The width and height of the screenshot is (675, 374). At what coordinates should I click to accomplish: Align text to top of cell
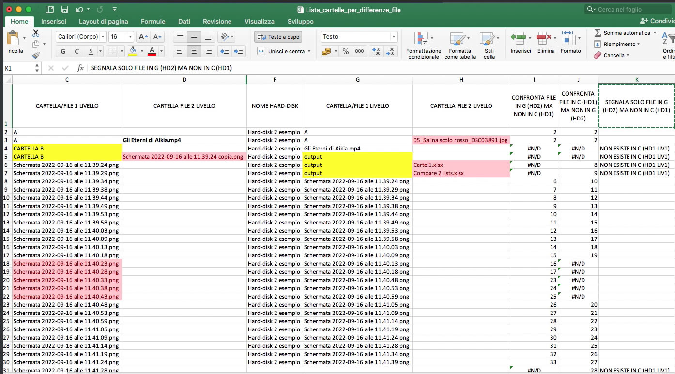click(x=180, y=37)
